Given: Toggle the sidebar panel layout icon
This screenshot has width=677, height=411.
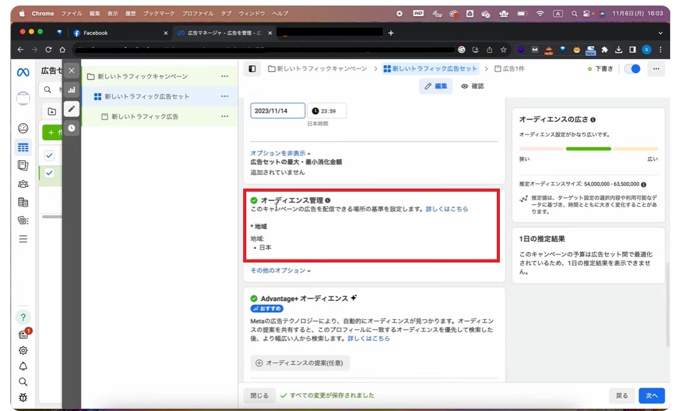Looking at the screenshot, I should click(252, 69).
